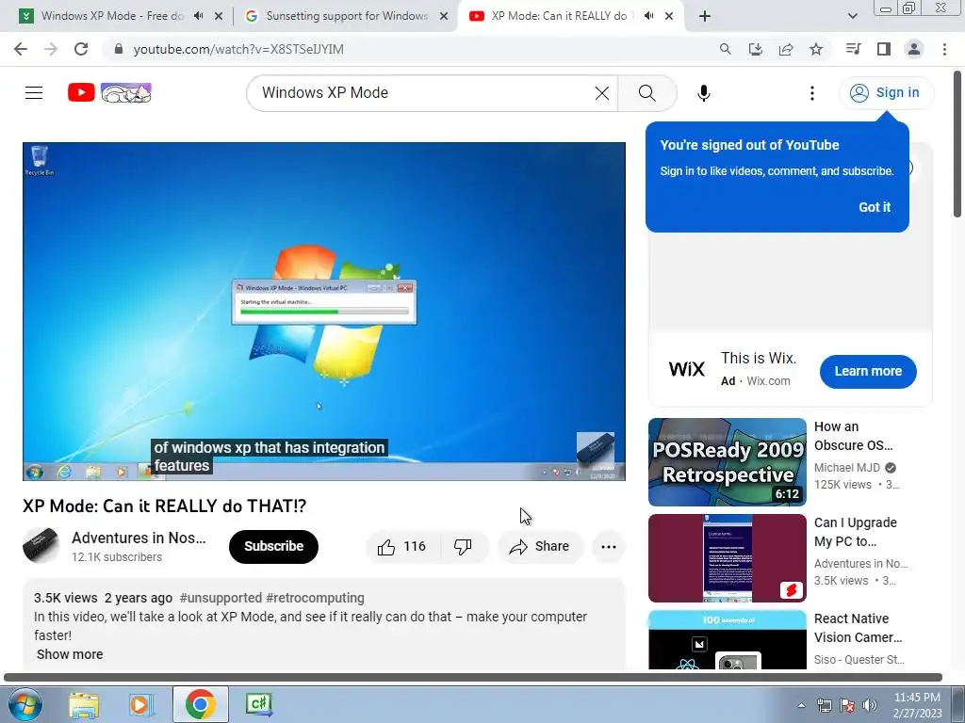Subscribe to Adventures in Nostalgia channel
Image resolution: width=965 pixels, height=723 pixels.
pyautogui.click(x=274, y=547)
